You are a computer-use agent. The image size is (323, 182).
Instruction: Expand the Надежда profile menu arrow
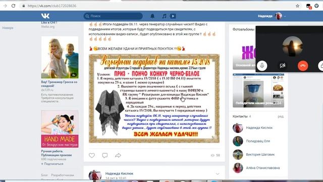(x=285, y=16)
